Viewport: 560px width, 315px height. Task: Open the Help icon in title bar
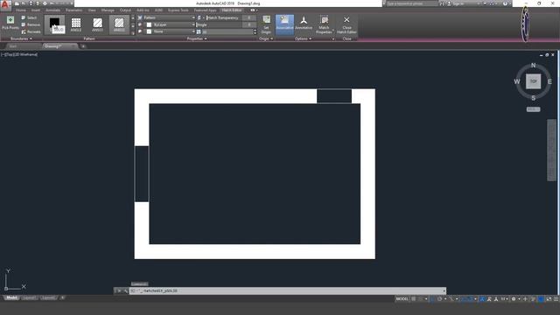(505, 3)
